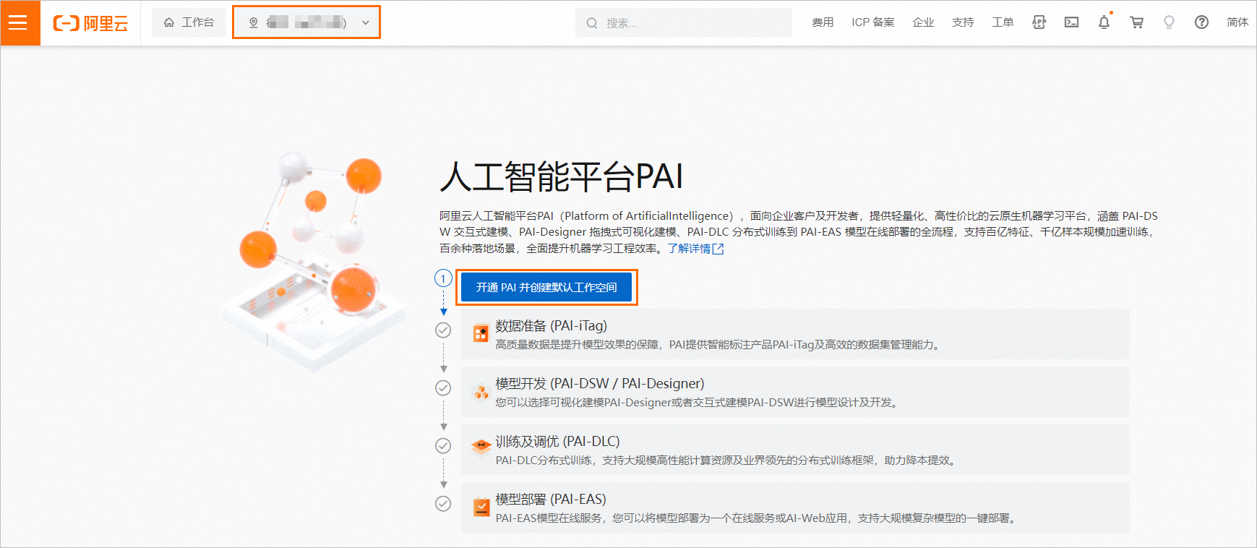Click the Alibaba Cloud logo
Image resolution: width=1257 pixels, height=548 pixels.
point(91,23)
